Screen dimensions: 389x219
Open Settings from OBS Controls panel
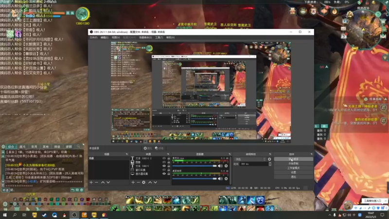pyautogui.click(x=293, y=172)
